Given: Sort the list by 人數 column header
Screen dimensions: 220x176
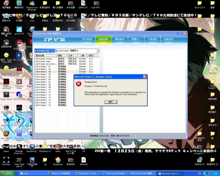Looking at the screenshot, I should point(82,55).
